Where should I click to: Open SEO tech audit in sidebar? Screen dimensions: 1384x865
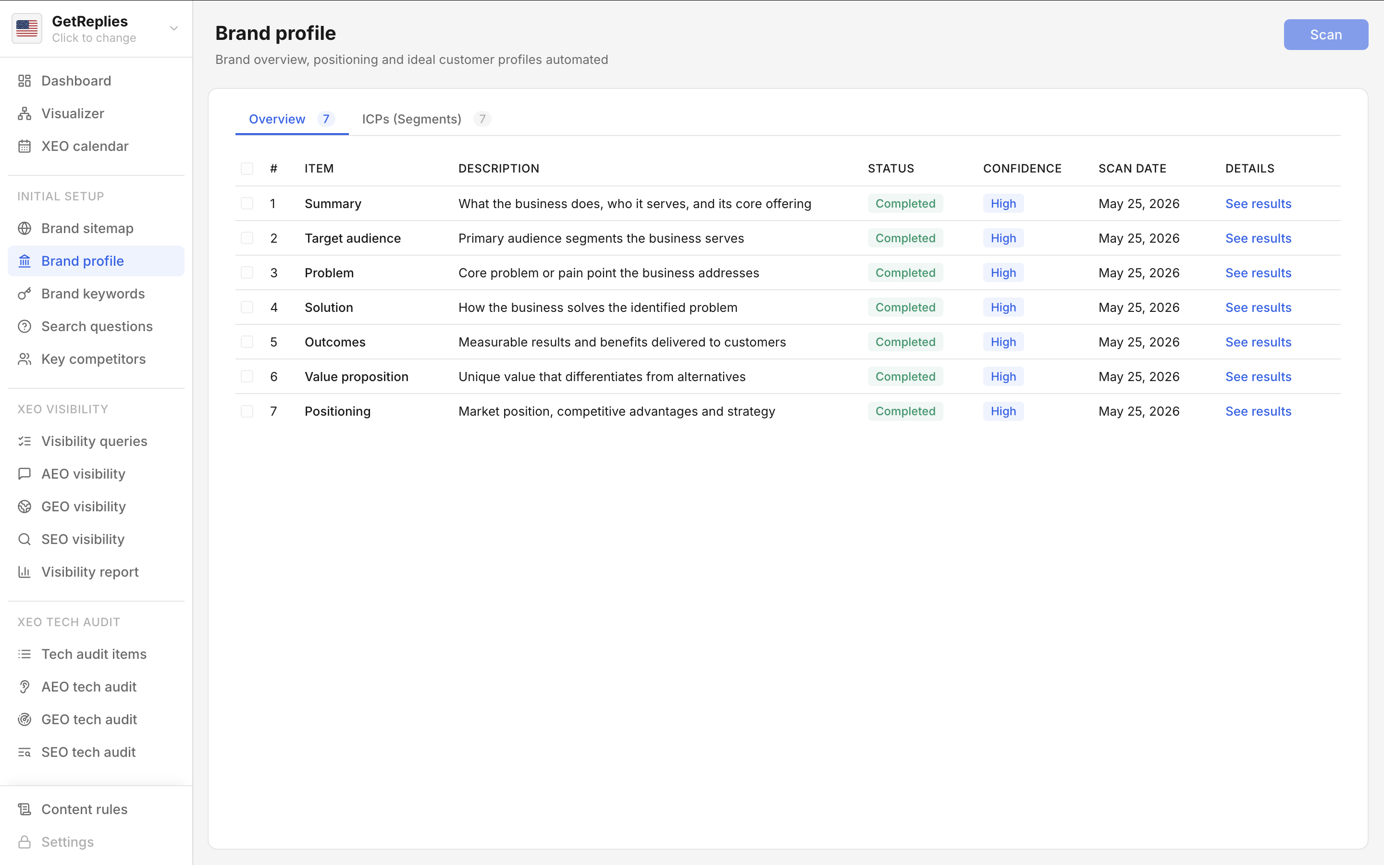[x=96, y=752]
